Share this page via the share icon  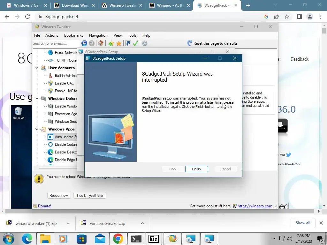point(277,17)
